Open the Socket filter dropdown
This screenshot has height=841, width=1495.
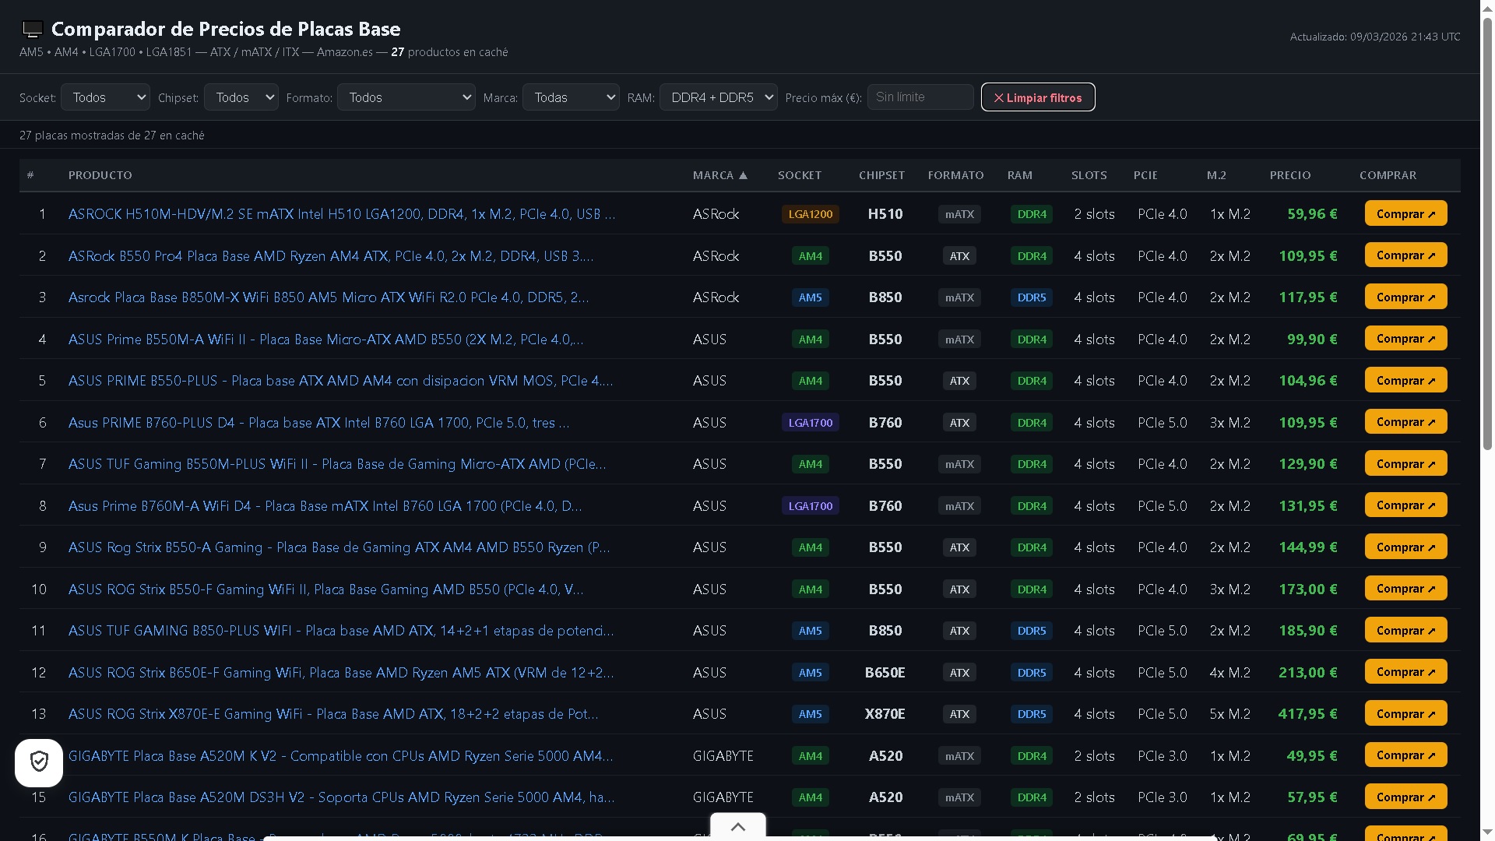[x=105, y=97]
